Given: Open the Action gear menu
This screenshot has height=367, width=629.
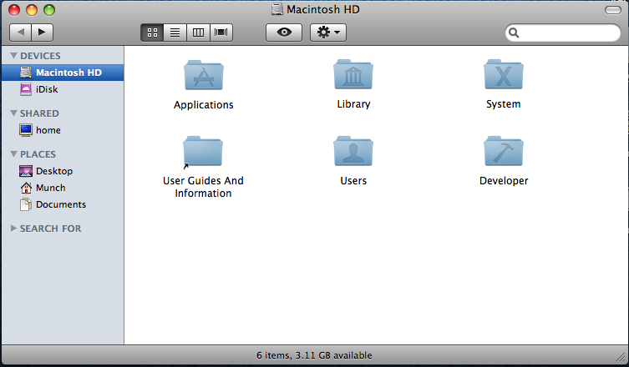Looking at the screenshot, I should coord(328,33).
